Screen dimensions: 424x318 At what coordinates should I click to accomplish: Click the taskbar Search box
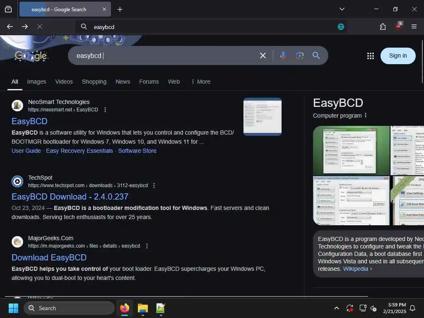(x=69, y=308)
